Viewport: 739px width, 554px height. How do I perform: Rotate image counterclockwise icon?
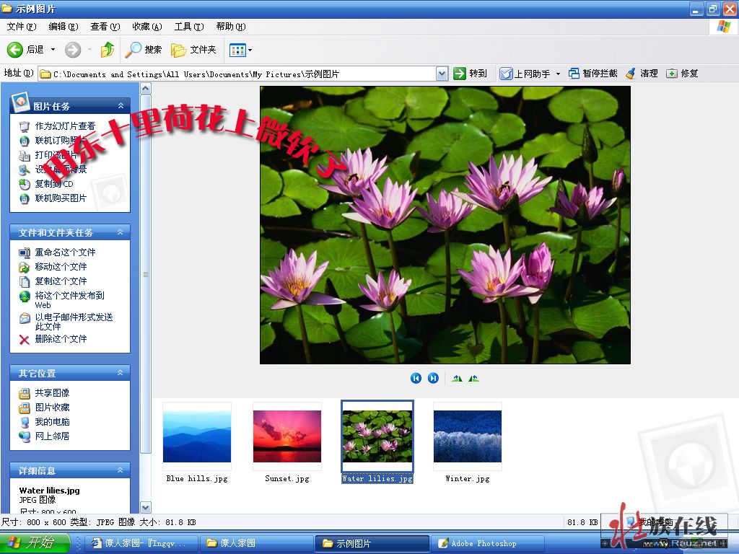click(473, 378)
